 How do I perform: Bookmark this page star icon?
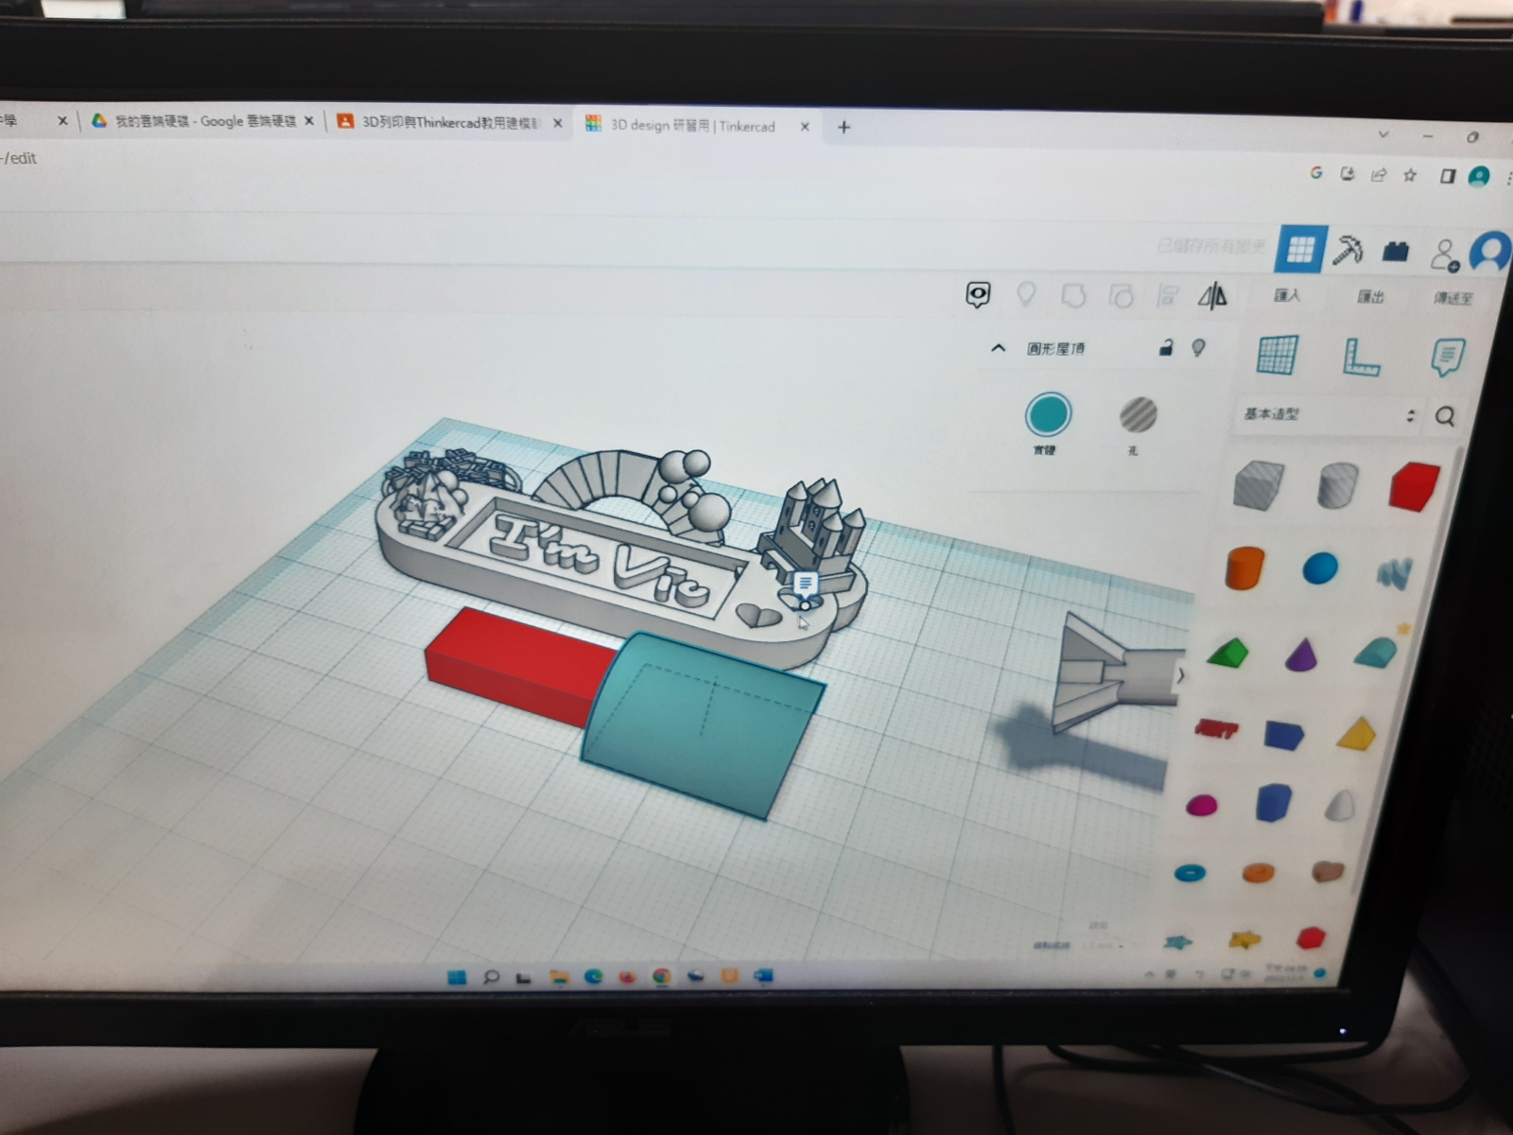coord(1410,175)
